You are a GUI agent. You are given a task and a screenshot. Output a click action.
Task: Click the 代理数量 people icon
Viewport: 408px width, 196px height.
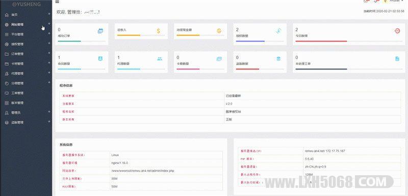(x=160, y=59)
